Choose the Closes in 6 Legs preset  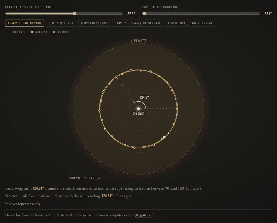tap(61, 23)
